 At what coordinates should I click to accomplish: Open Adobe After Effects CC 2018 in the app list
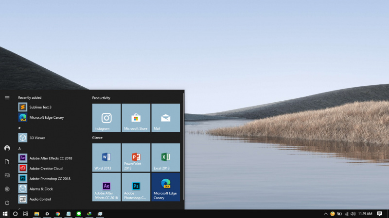[52, 158]
